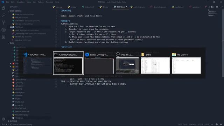This screenshot has height=126, width=224.
Task: Open pytest.ini in the explorer tree
Action: pyautogui.click(x=19, y=105)
